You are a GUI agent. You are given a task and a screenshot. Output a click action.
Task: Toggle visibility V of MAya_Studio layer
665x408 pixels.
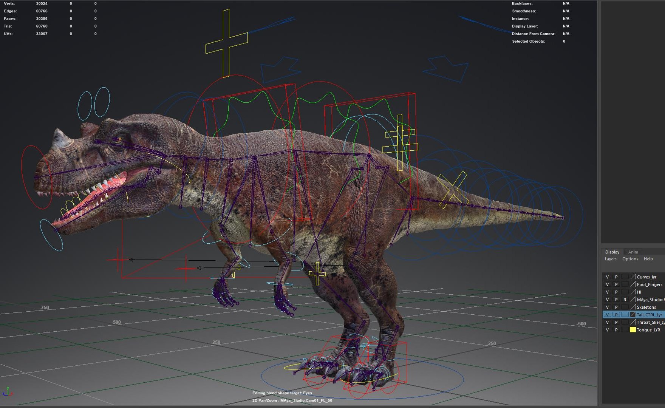tap(607, 300)
